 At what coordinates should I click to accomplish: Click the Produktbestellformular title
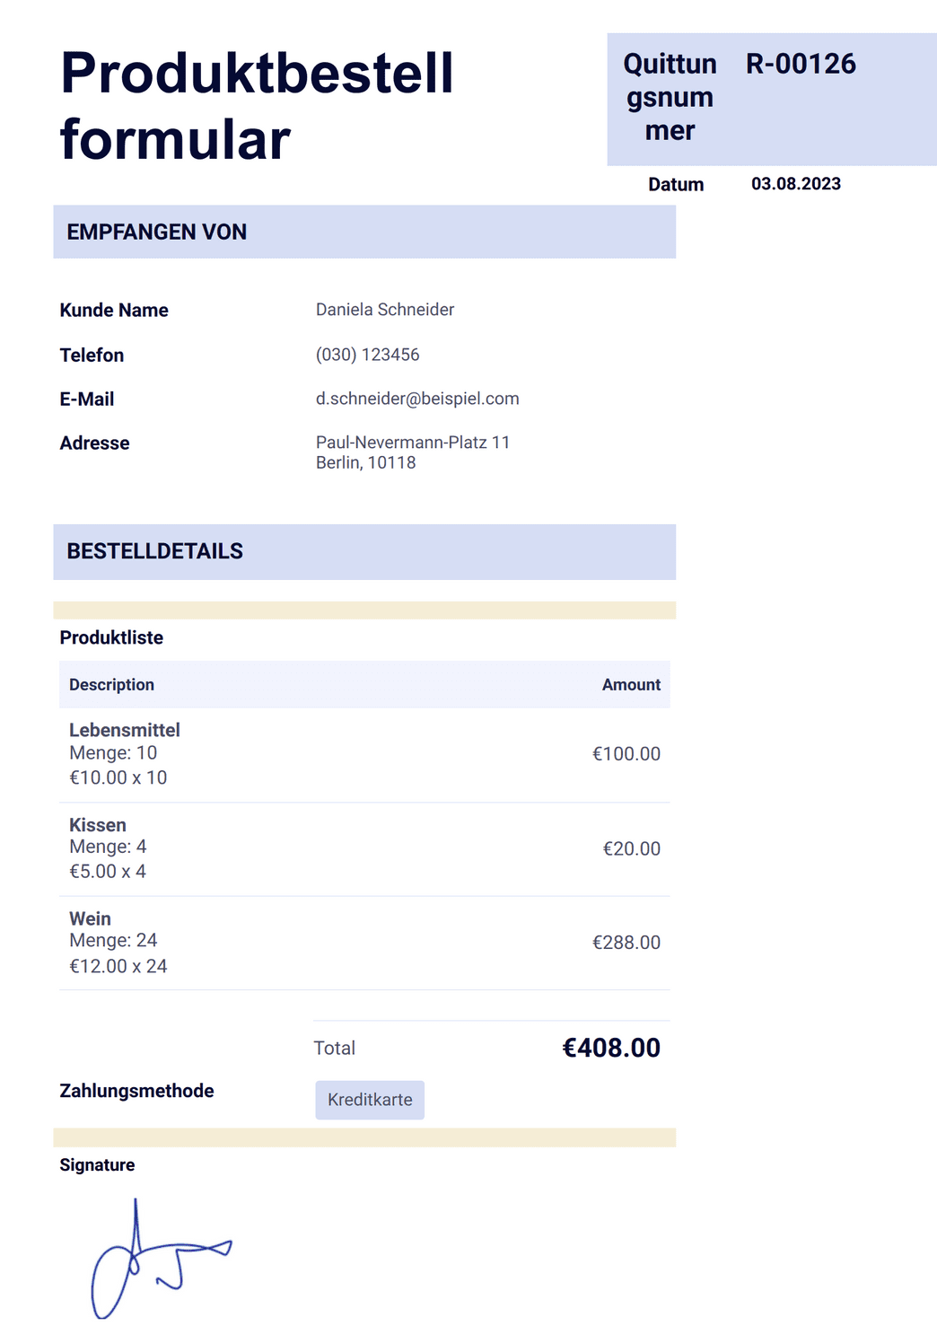coord(257,106)
